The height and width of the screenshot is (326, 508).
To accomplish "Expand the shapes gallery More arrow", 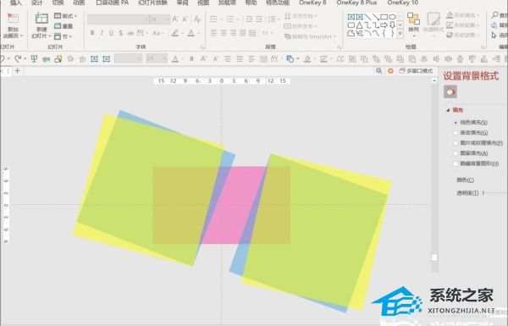I will (400, 33).
